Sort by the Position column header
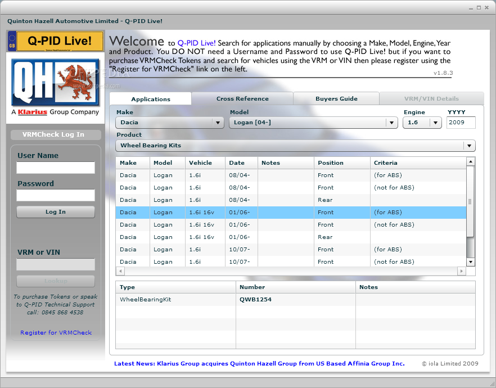This screenshot has height=388, width=496. pos(342,163)
